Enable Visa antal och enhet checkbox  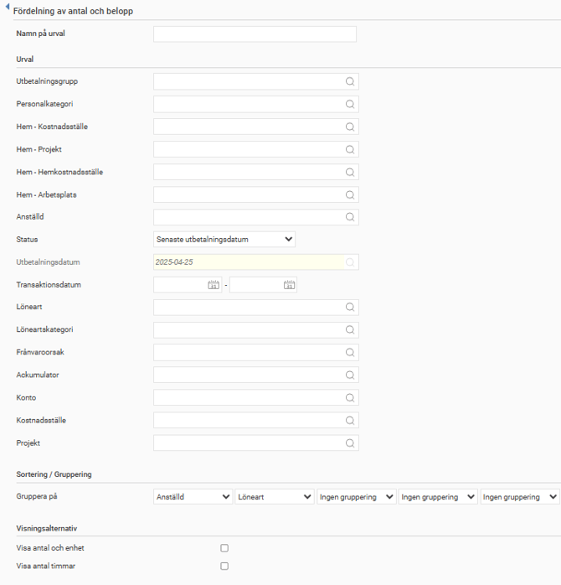click(224, 548)
